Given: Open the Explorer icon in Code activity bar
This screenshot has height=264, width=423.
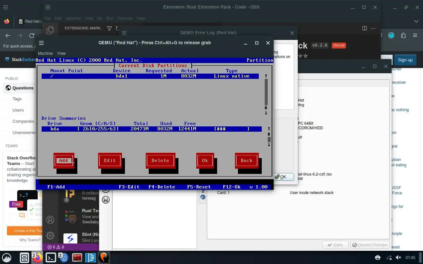Looking at the screenshot, I should tap(50, 30).
